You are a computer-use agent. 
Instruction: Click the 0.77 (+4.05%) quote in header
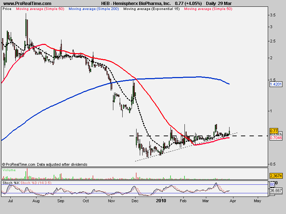click(188, 3)
